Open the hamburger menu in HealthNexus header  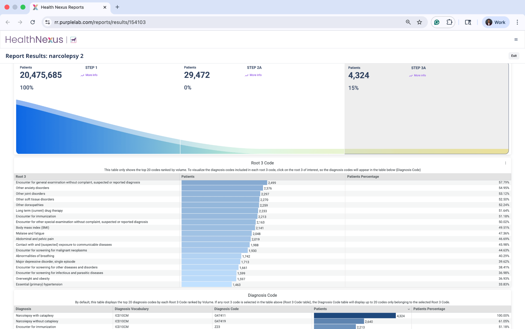point(516,40)
